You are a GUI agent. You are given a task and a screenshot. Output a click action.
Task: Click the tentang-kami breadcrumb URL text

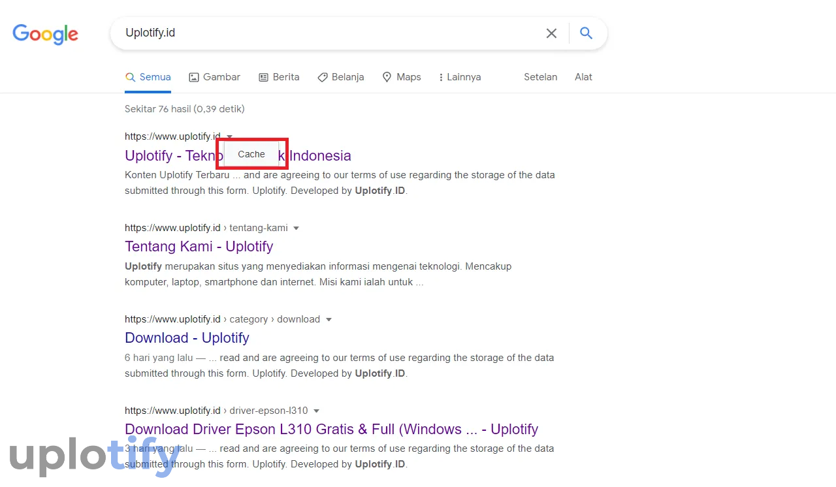pyautogui.click(x=206, y=228)
